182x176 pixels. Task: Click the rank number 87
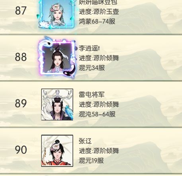tap(21, 11)
